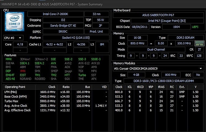Click the VID column header

101,87
